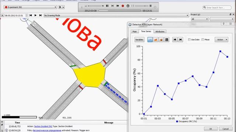
Task: Enable the Mean checkbox
Action: pyautogui.click(x=203, y=40)
